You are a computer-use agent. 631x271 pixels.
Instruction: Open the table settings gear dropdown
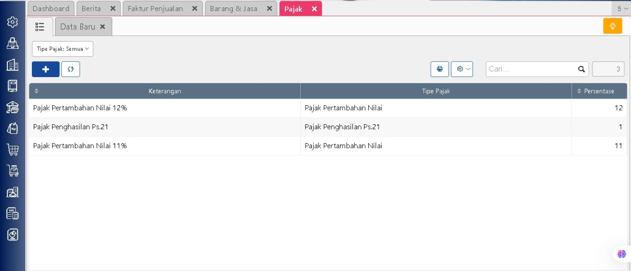coord(462,69)
